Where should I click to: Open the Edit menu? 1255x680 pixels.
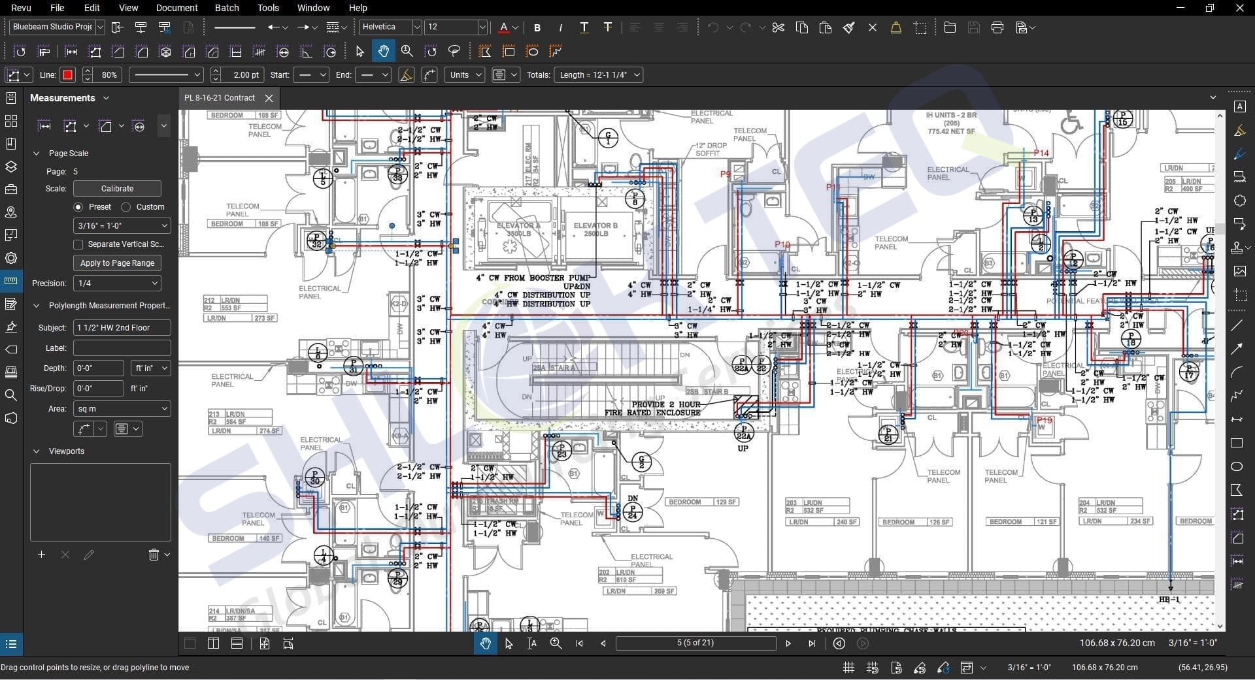tap(92, 8)
